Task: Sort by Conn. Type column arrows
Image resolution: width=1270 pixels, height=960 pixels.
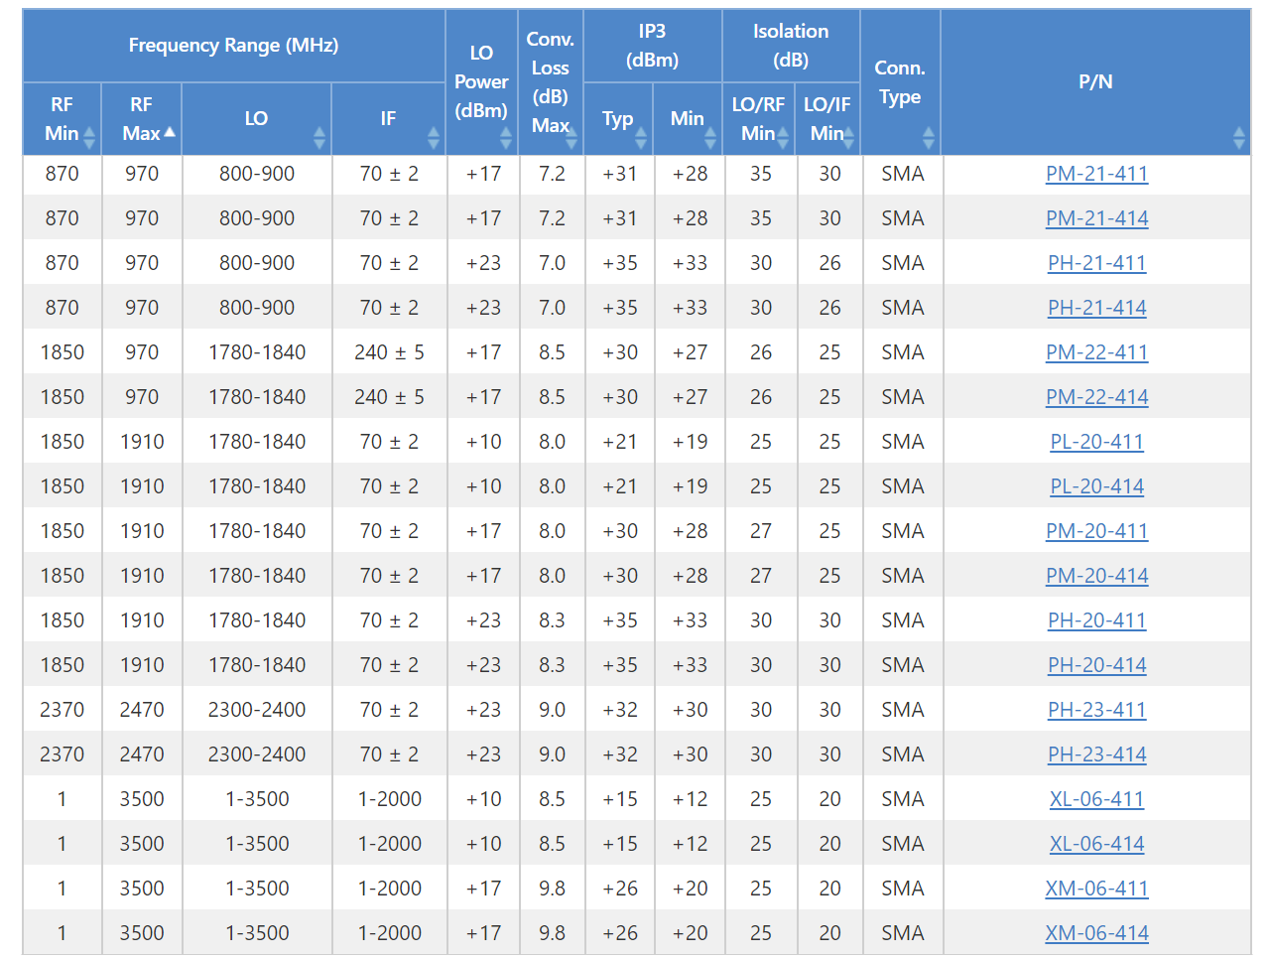Action: [x=929, y=137]
